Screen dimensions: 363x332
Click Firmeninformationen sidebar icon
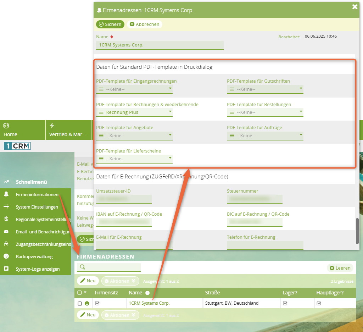pyautogui.click(x=6, y=194)
